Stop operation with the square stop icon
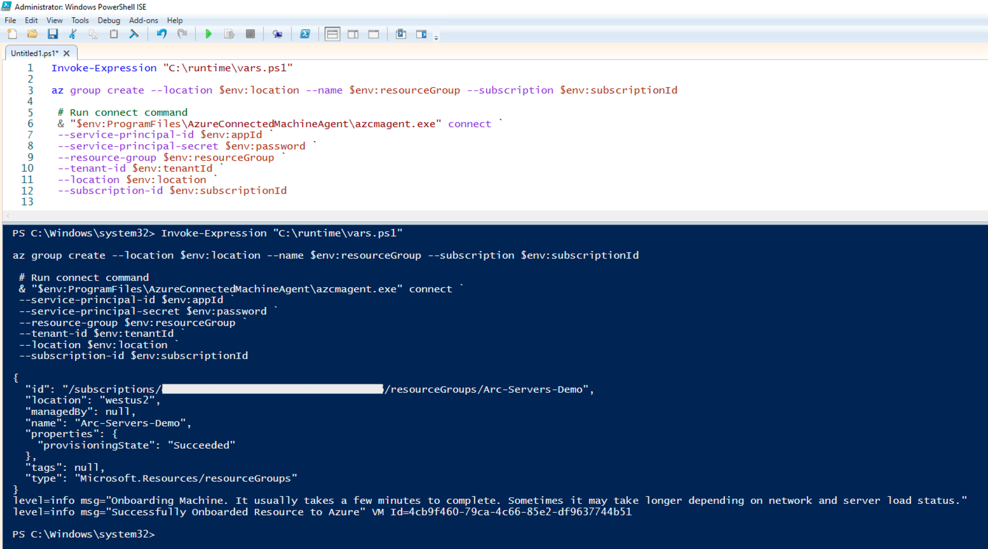 click(x=250, y=34)
